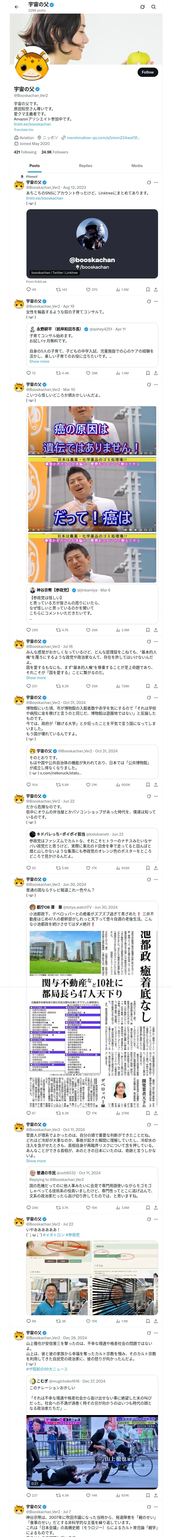This screenshot has height=1537, width=172.
Task: Click the Grok icon on the pinned post
Action: 148,183
